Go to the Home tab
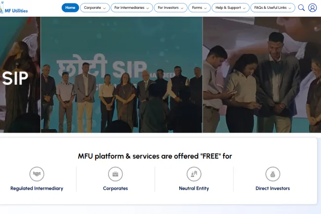This screenshot has width=321, height=214. (70, 8)
